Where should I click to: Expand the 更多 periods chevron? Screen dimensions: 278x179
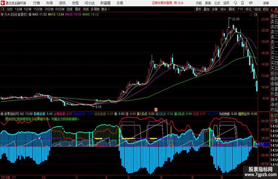click(x=105, y=9)
